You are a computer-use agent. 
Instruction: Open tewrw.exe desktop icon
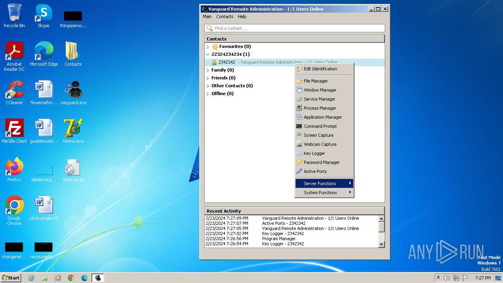[x=73, y=131]
